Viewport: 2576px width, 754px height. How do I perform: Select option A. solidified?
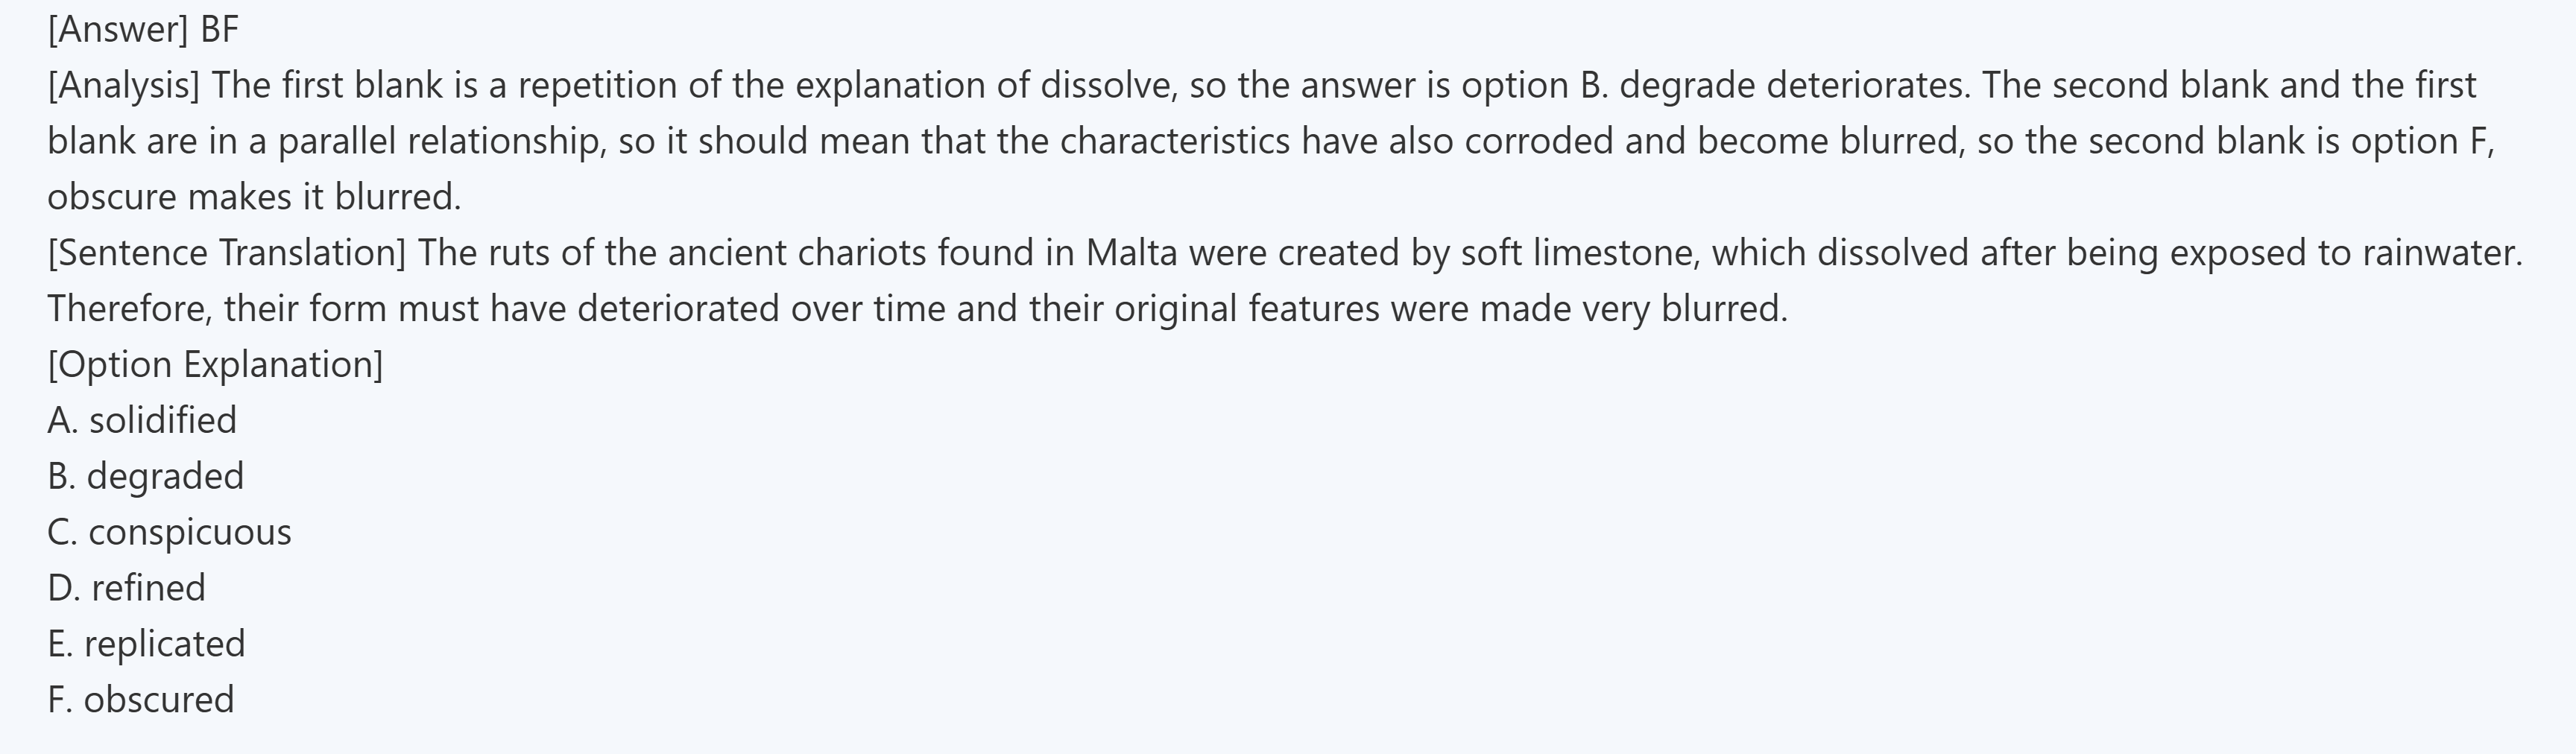click(x=142, y=421)
